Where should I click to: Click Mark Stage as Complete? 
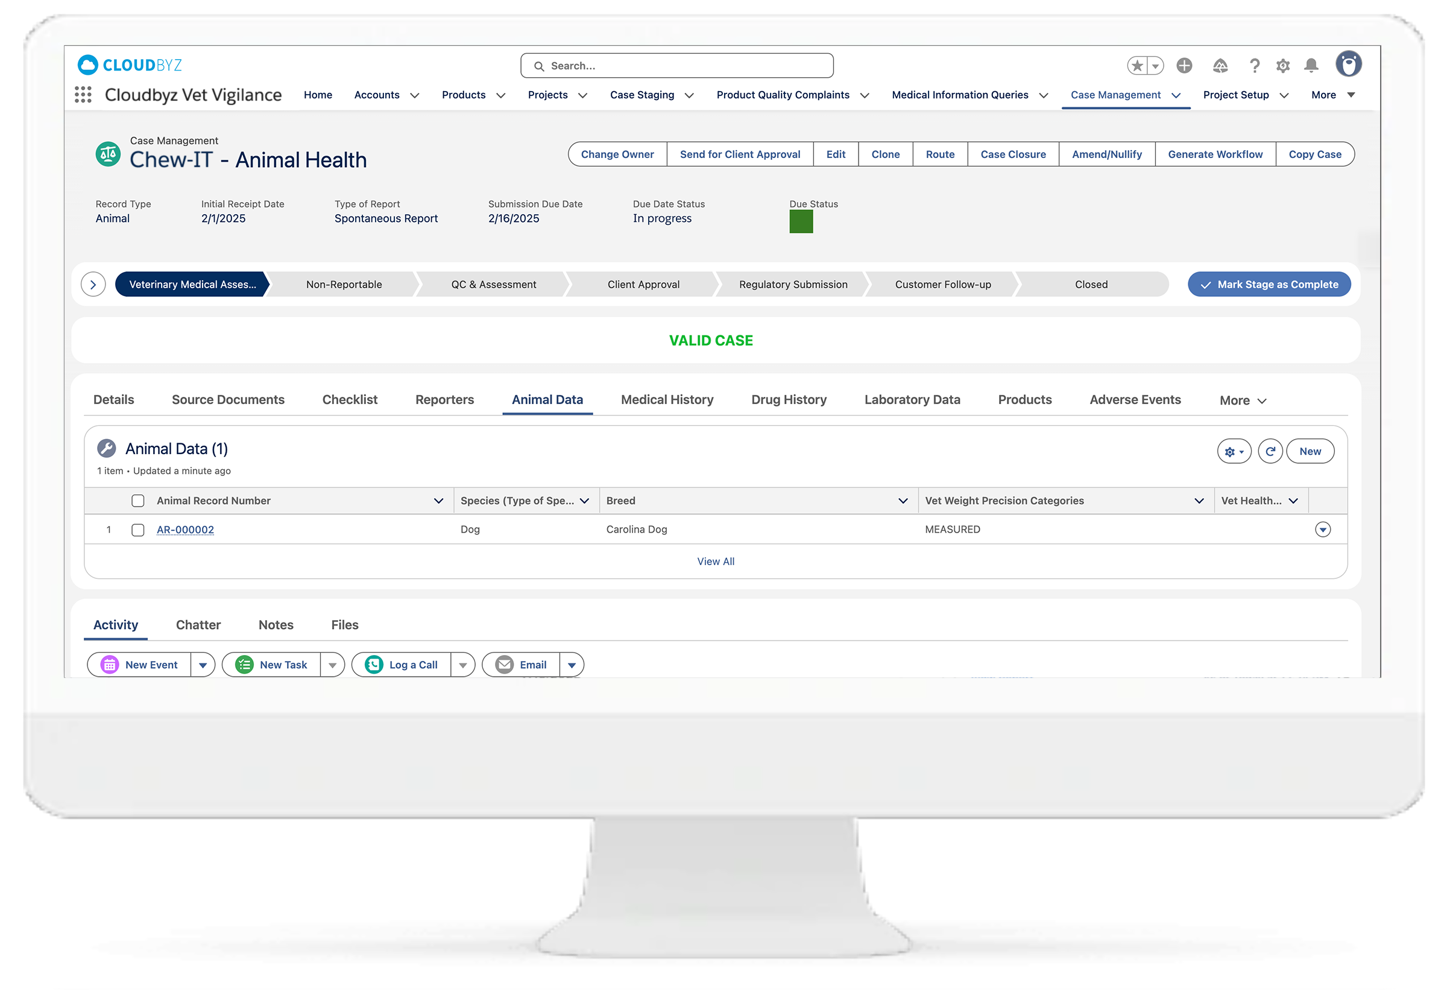1269,285
